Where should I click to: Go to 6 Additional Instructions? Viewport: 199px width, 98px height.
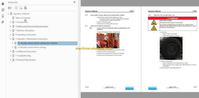(x=26, y=51)
